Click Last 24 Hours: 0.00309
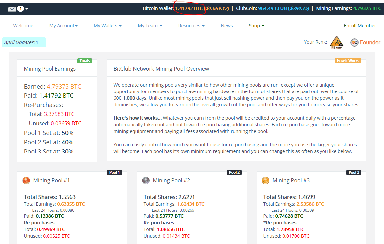384x244 pixels. click(293, 210)
